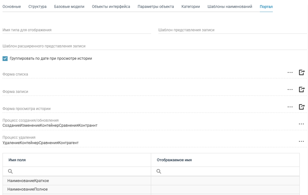Open the linked form for Форма записи
The width and height of the screenshot is (308, 195).
coord(302,89)
